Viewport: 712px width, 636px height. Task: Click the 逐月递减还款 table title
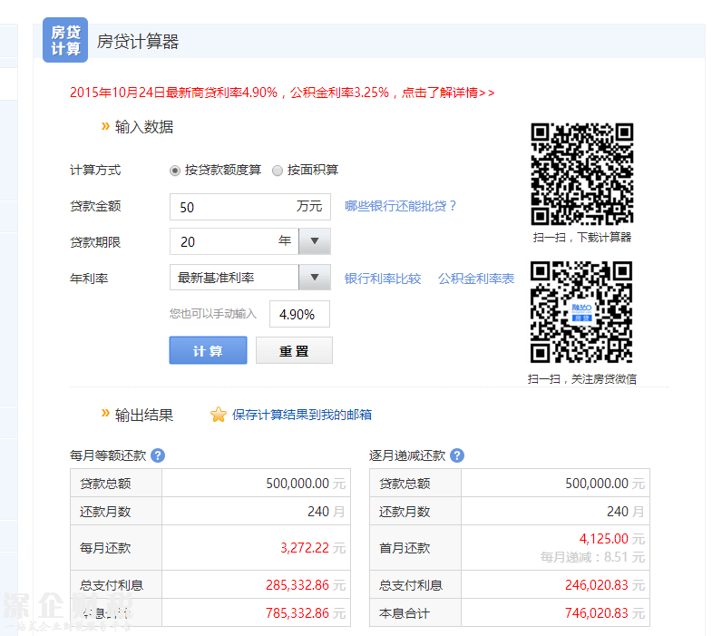pos(407,455)
